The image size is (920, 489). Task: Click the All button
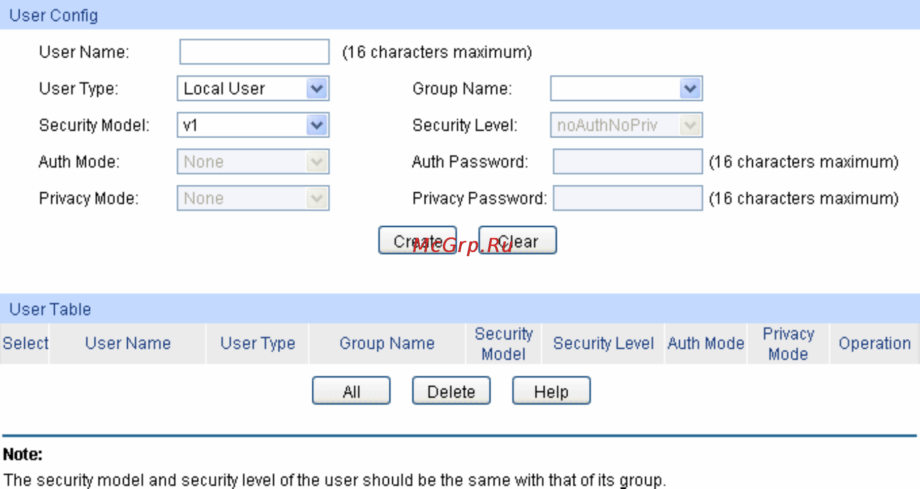[351, 391]
